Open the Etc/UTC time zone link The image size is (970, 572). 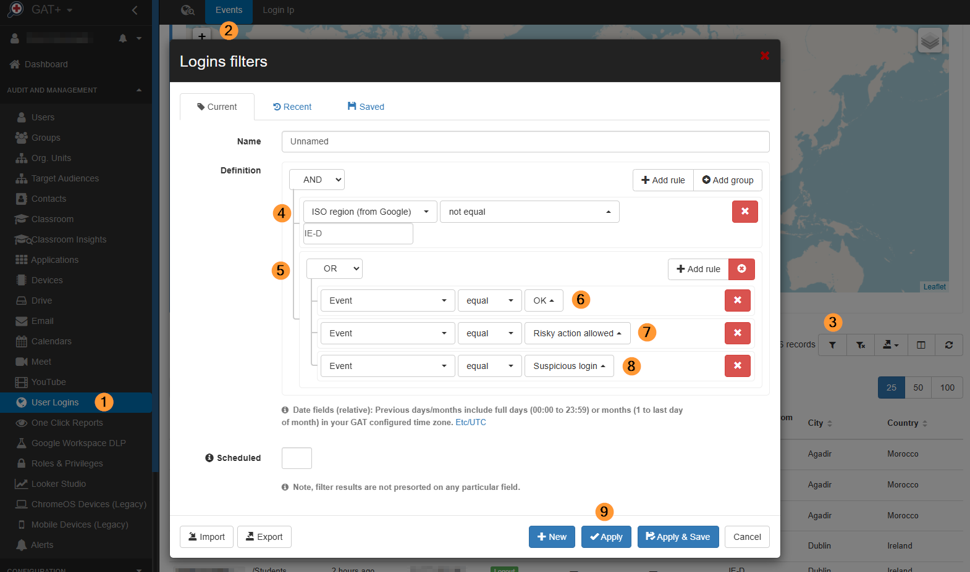point(471,423)
